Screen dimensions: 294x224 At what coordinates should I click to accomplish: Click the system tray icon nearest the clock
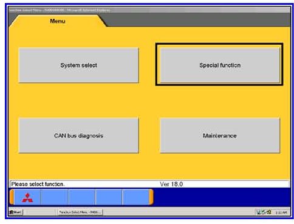click(x=269, y=212)
